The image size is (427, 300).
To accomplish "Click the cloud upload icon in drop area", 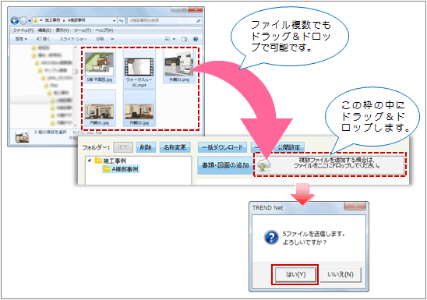I will 263,165.
